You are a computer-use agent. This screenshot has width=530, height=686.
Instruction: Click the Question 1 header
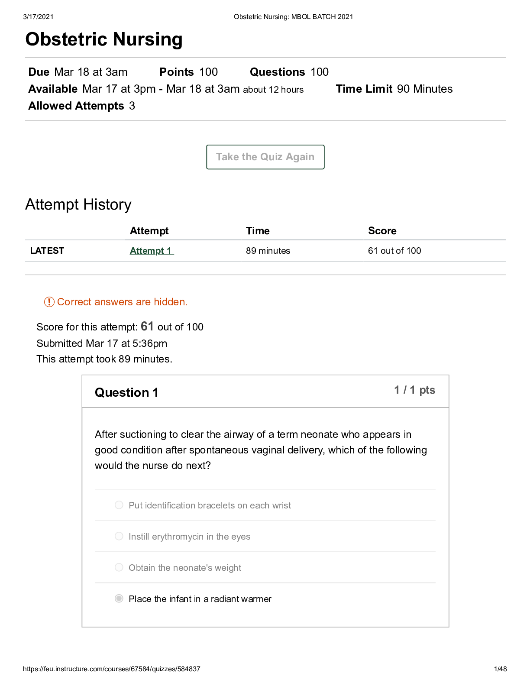click(126, 392)
